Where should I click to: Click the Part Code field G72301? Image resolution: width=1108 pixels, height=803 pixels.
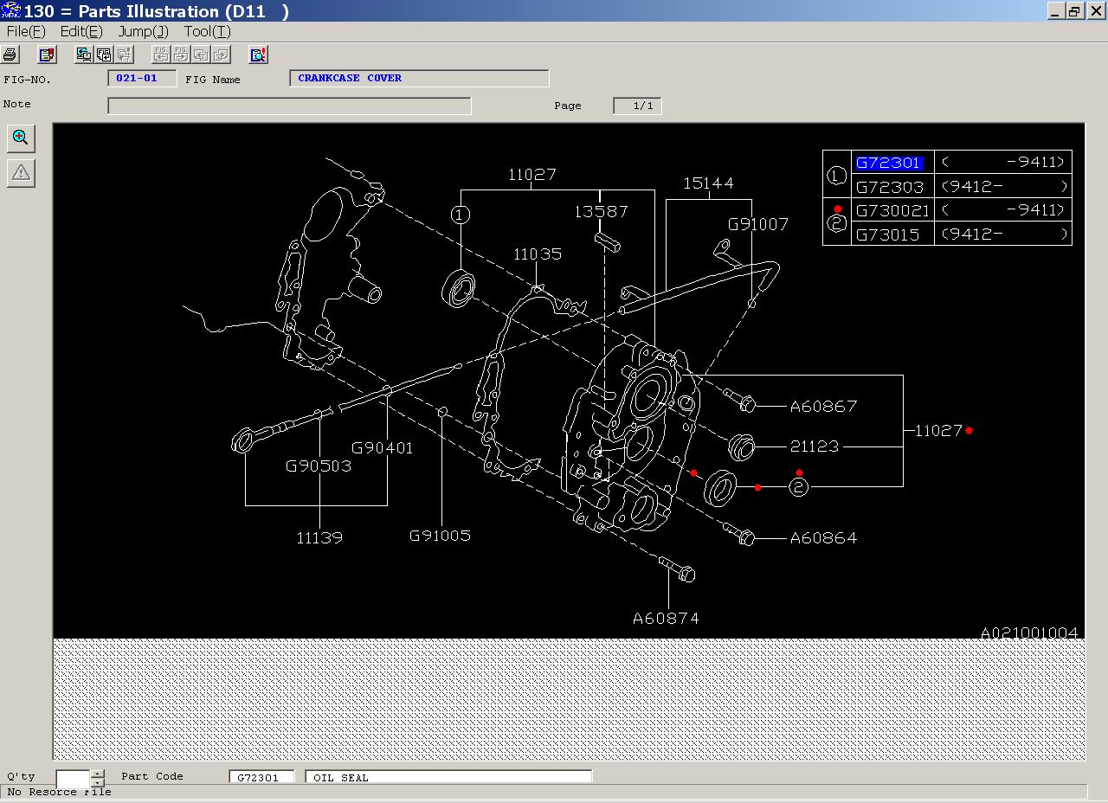261,778
